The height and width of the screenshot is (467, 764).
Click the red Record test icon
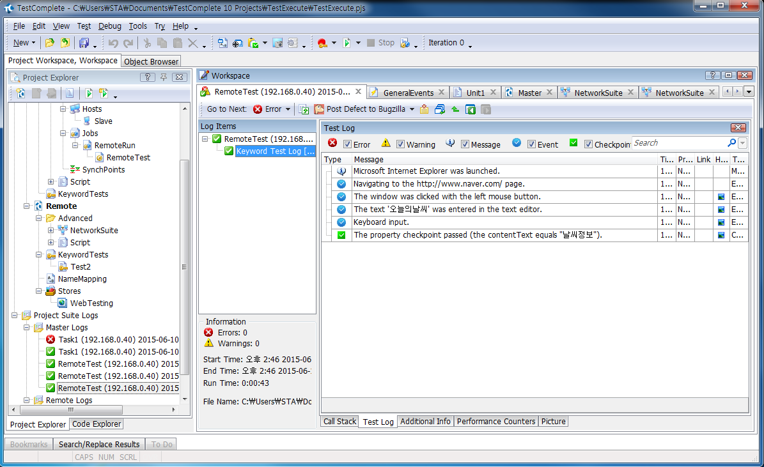(x=322, y=43)
